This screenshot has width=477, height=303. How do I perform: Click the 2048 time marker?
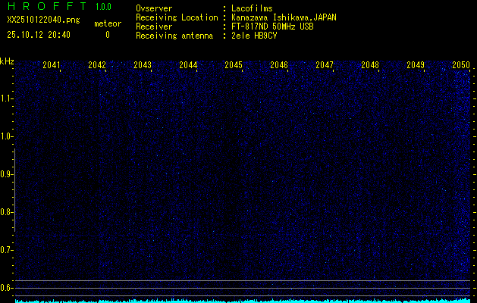pyautogui.click(x=370, y=66)
